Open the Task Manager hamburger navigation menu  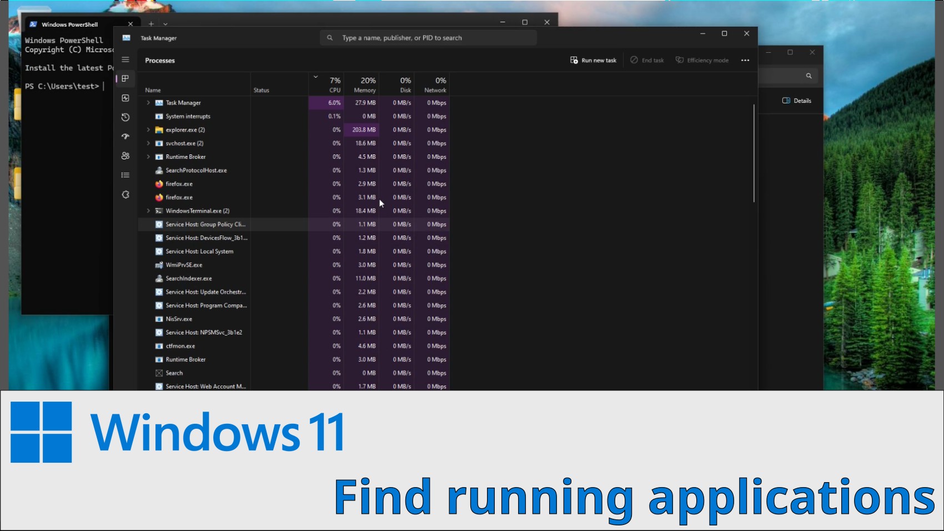pyautogui.click(x=125, y=59)
